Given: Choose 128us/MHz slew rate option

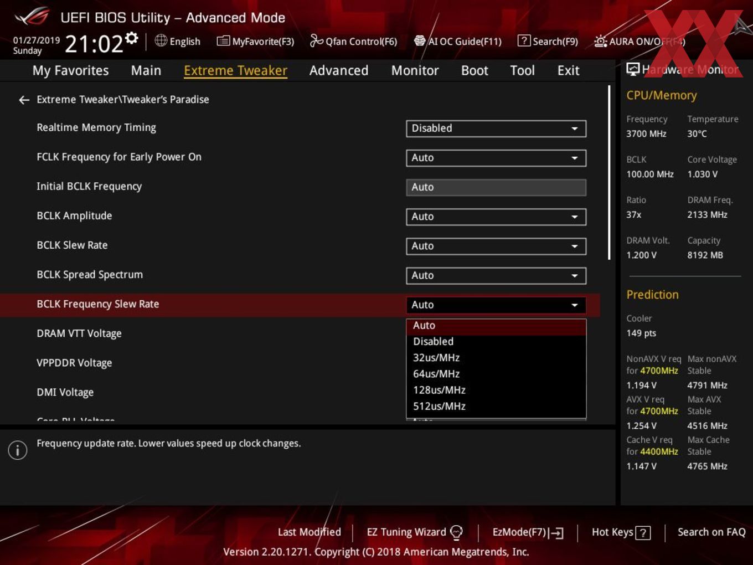Looking at the screenshot, I should point(496,390).
